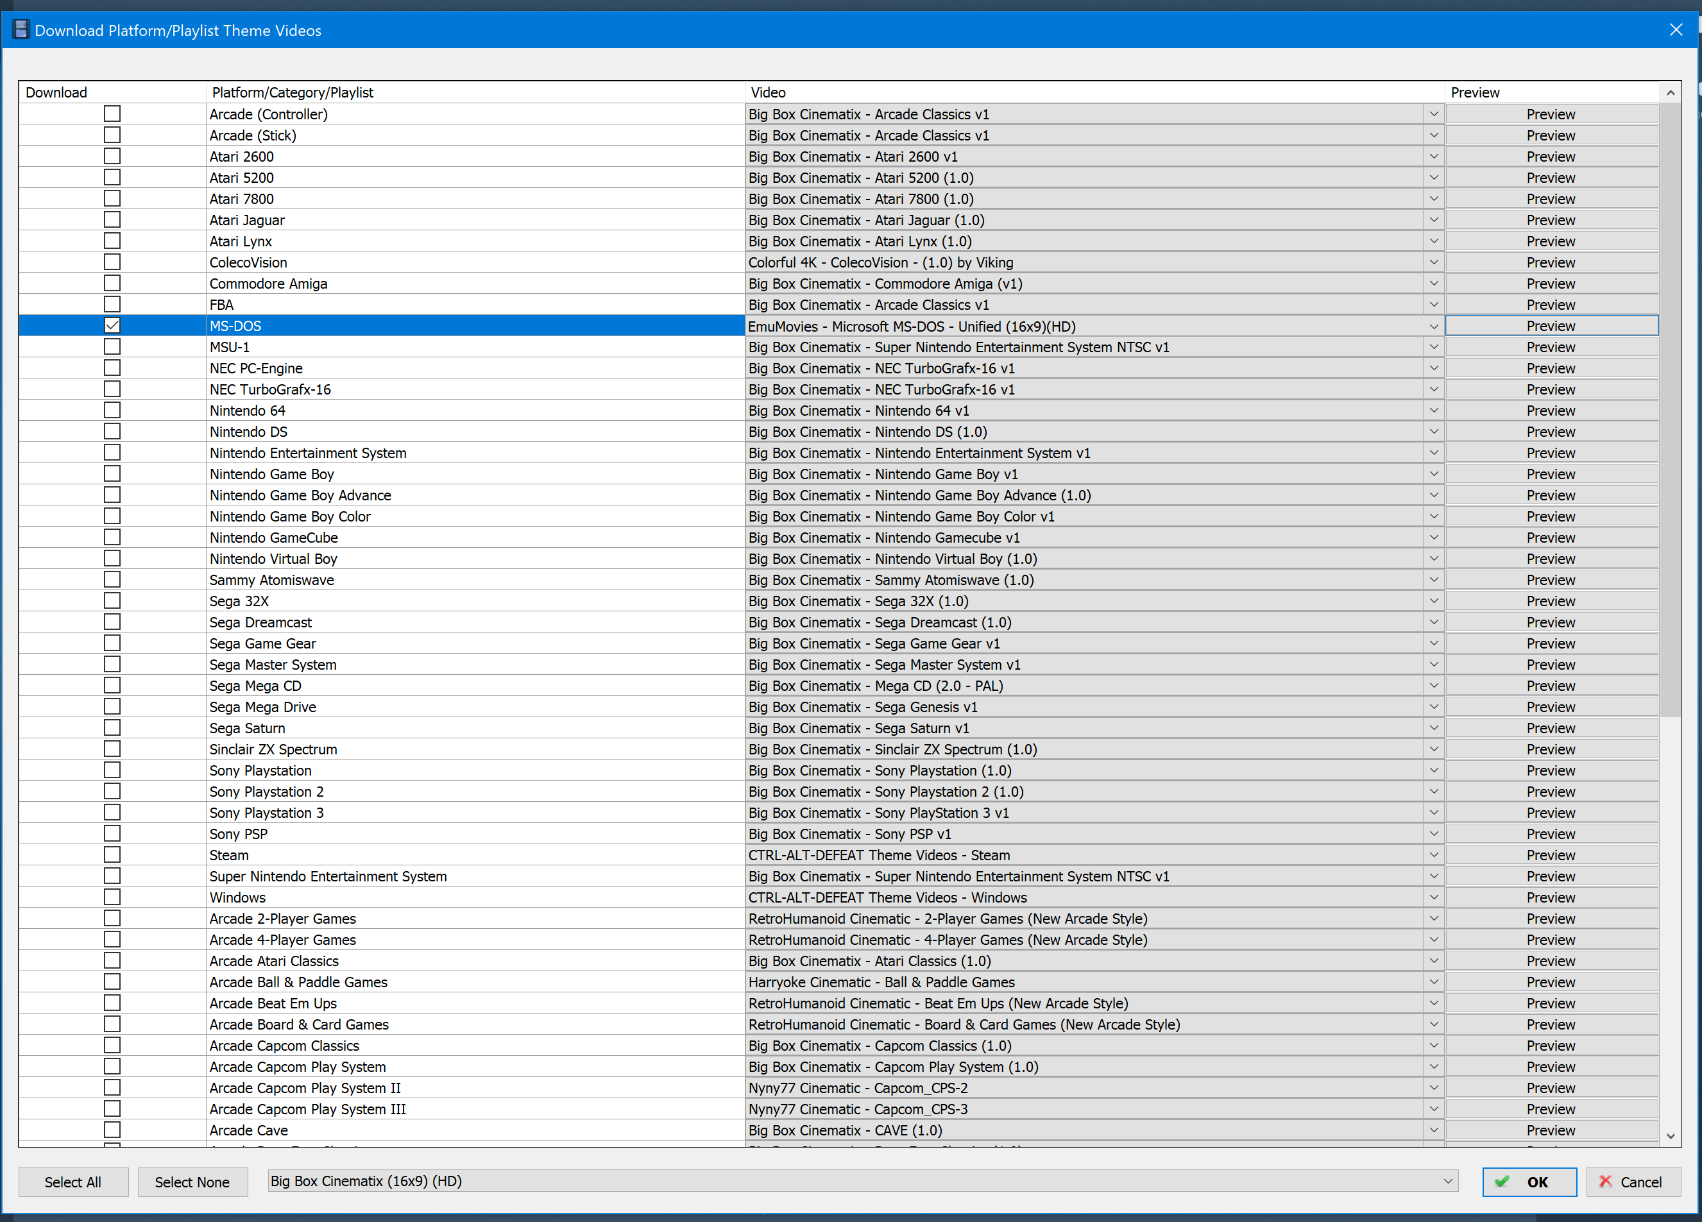Image resolution: width=1702 pixels, height=1222 pixels.
Task: Select the NEC TurboGrafx-16 platform name
Action: tap(270, 389)
